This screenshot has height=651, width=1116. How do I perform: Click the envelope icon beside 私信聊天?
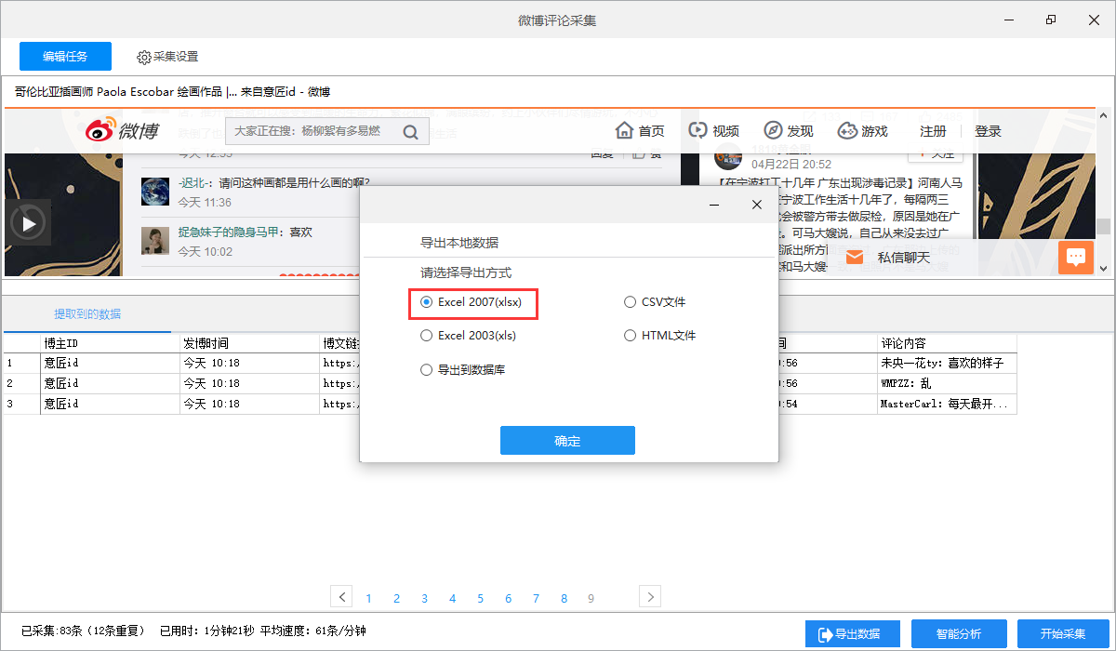[x=855, y=258]
